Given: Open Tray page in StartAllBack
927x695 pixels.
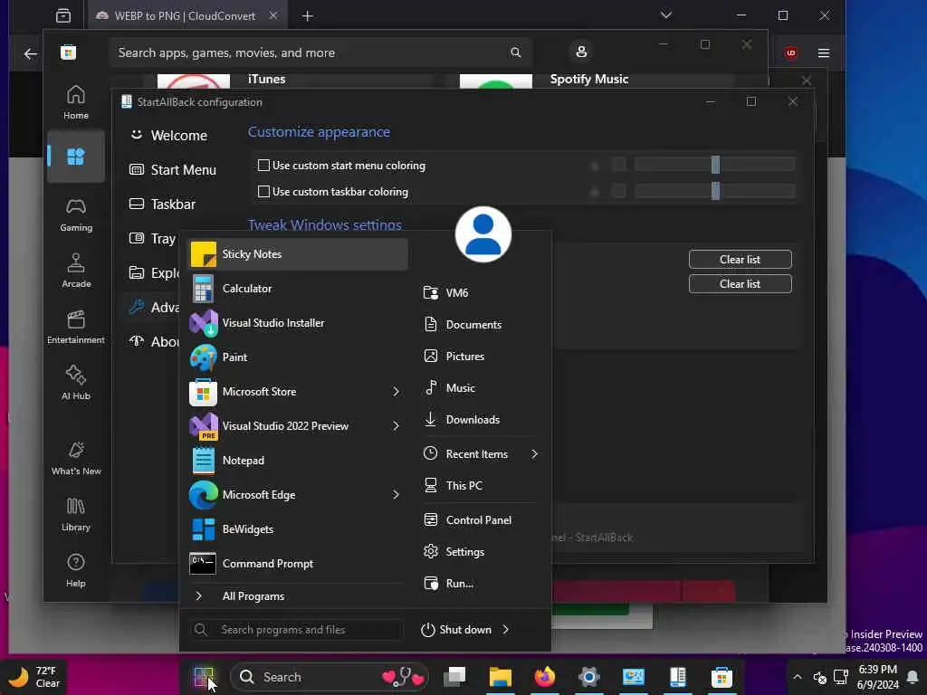Looking at the screenshot, I should 153,238.
